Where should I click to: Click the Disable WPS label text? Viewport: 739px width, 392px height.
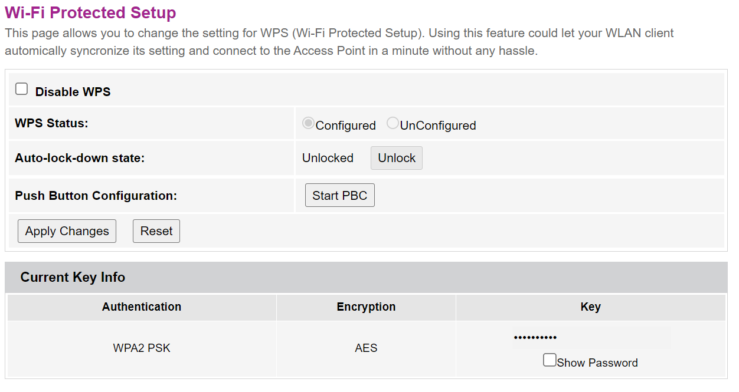point(73,92)
